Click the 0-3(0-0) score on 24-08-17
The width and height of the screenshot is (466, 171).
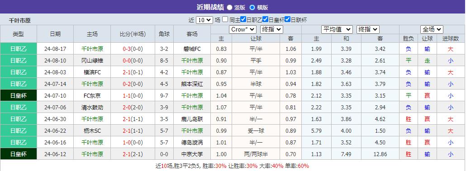133,49
